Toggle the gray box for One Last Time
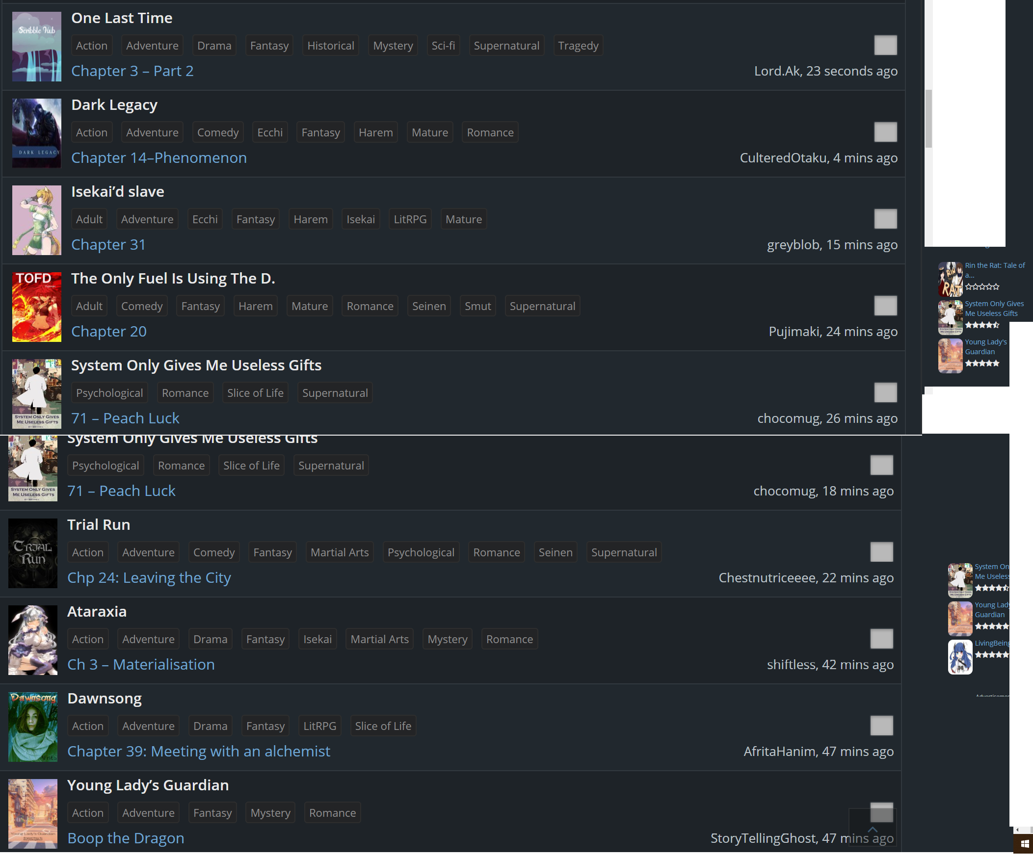 (x=885, y=45)
